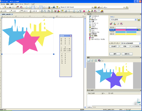Click the ink stack icon after red X
The image size is (142, 111).
(x=89, y=11)
